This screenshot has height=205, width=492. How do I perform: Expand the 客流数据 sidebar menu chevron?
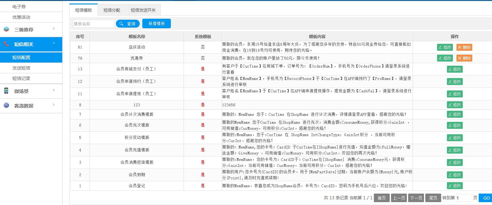54,105
